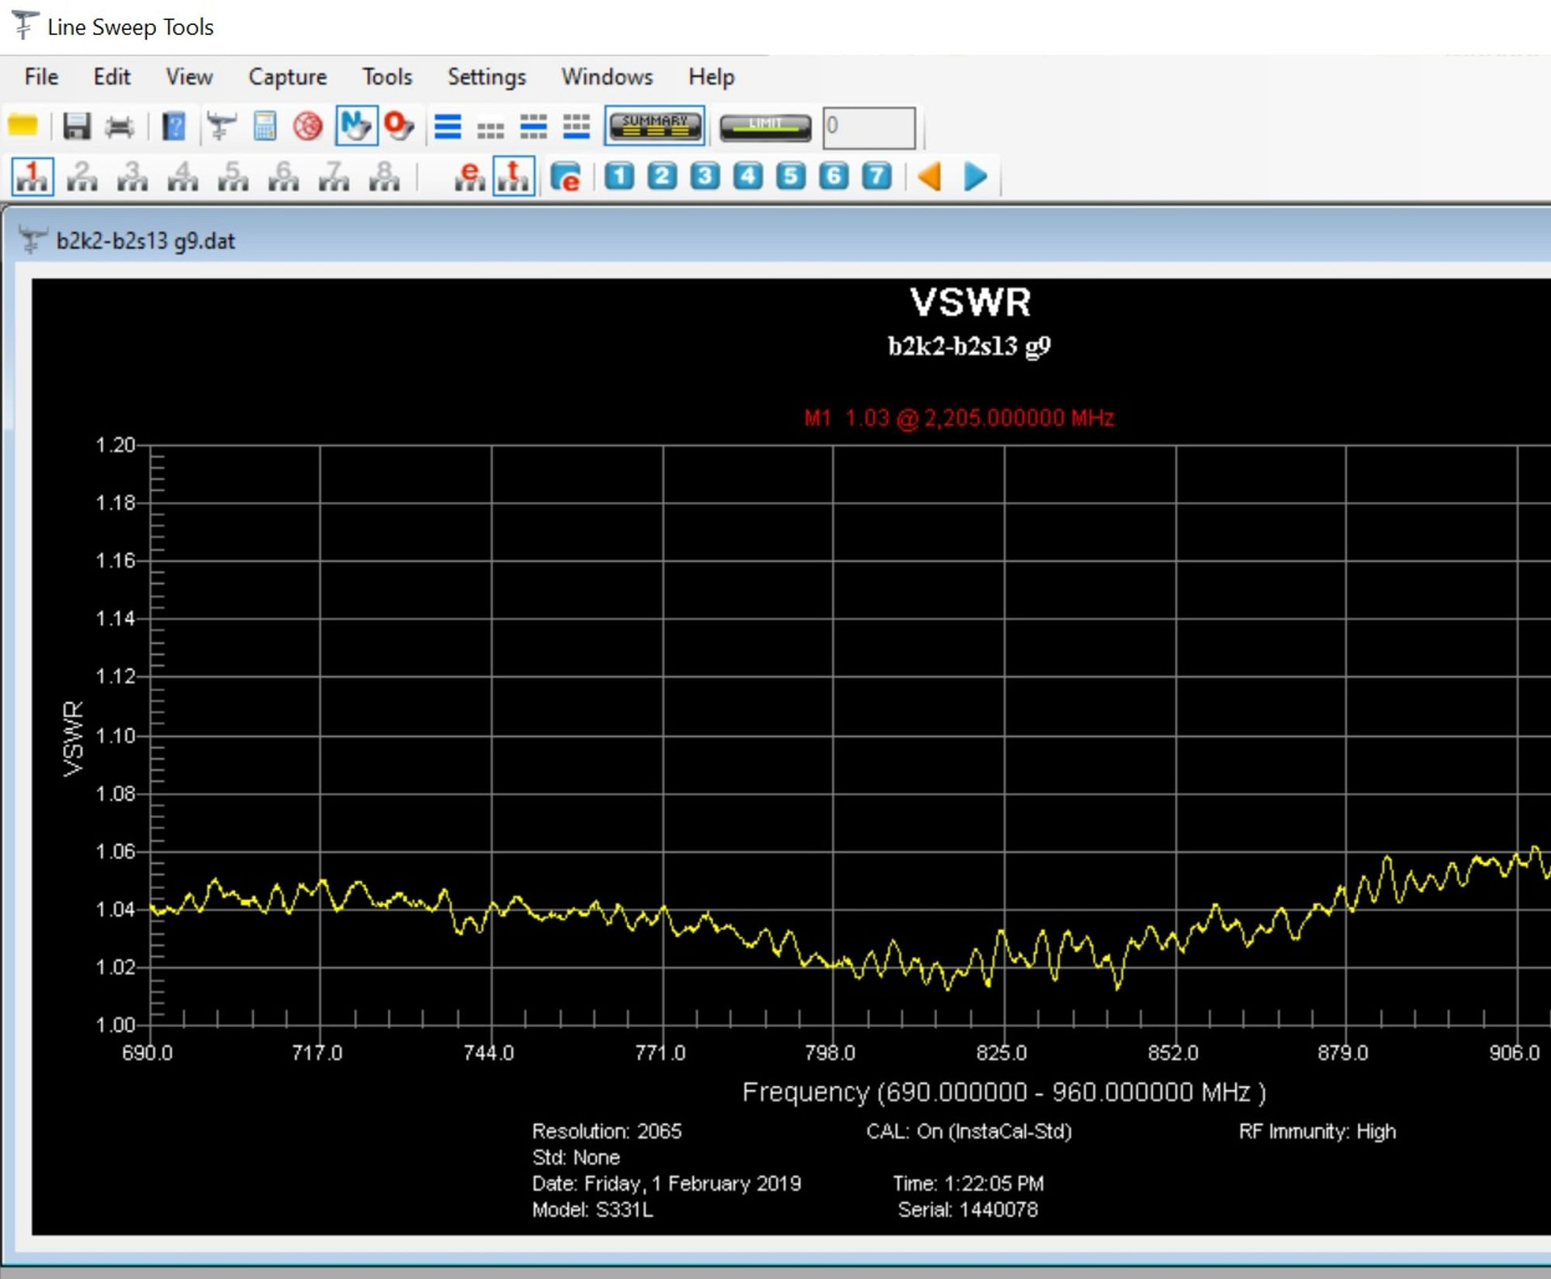Open the Settings menu
Screen dimensions: 1551x1279
(x=486, y=77)
